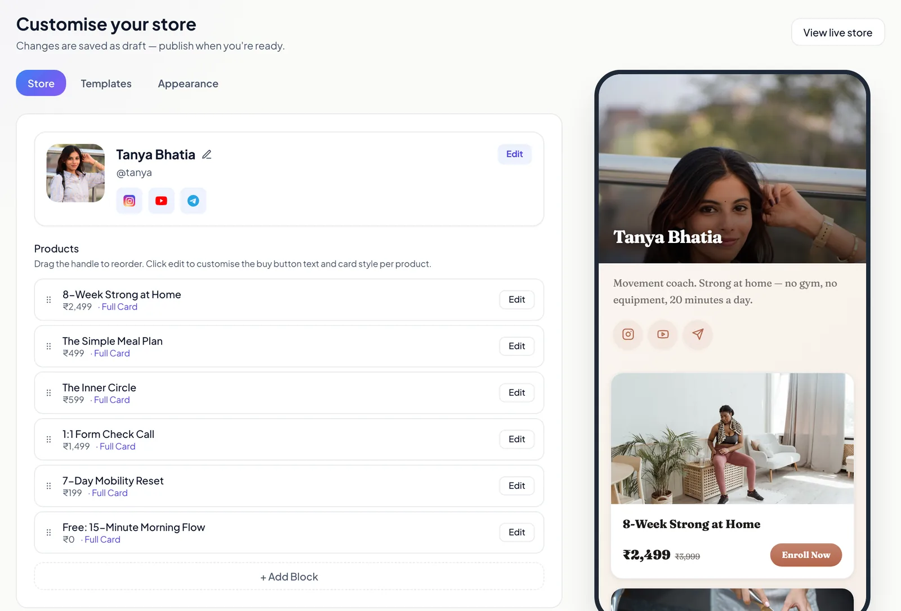Open the Telegram social link icon
Viewport: 901px width, 611px height.
click(193, 201)
